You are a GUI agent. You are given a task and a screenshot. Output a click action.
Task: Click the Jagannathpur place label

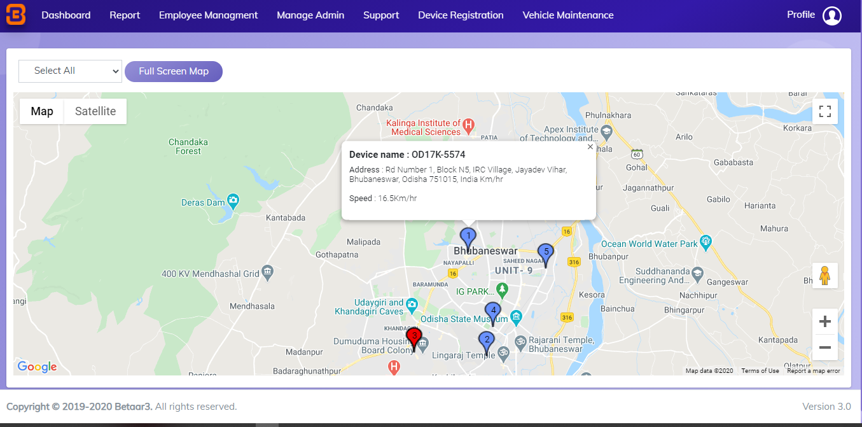point(648,188)
